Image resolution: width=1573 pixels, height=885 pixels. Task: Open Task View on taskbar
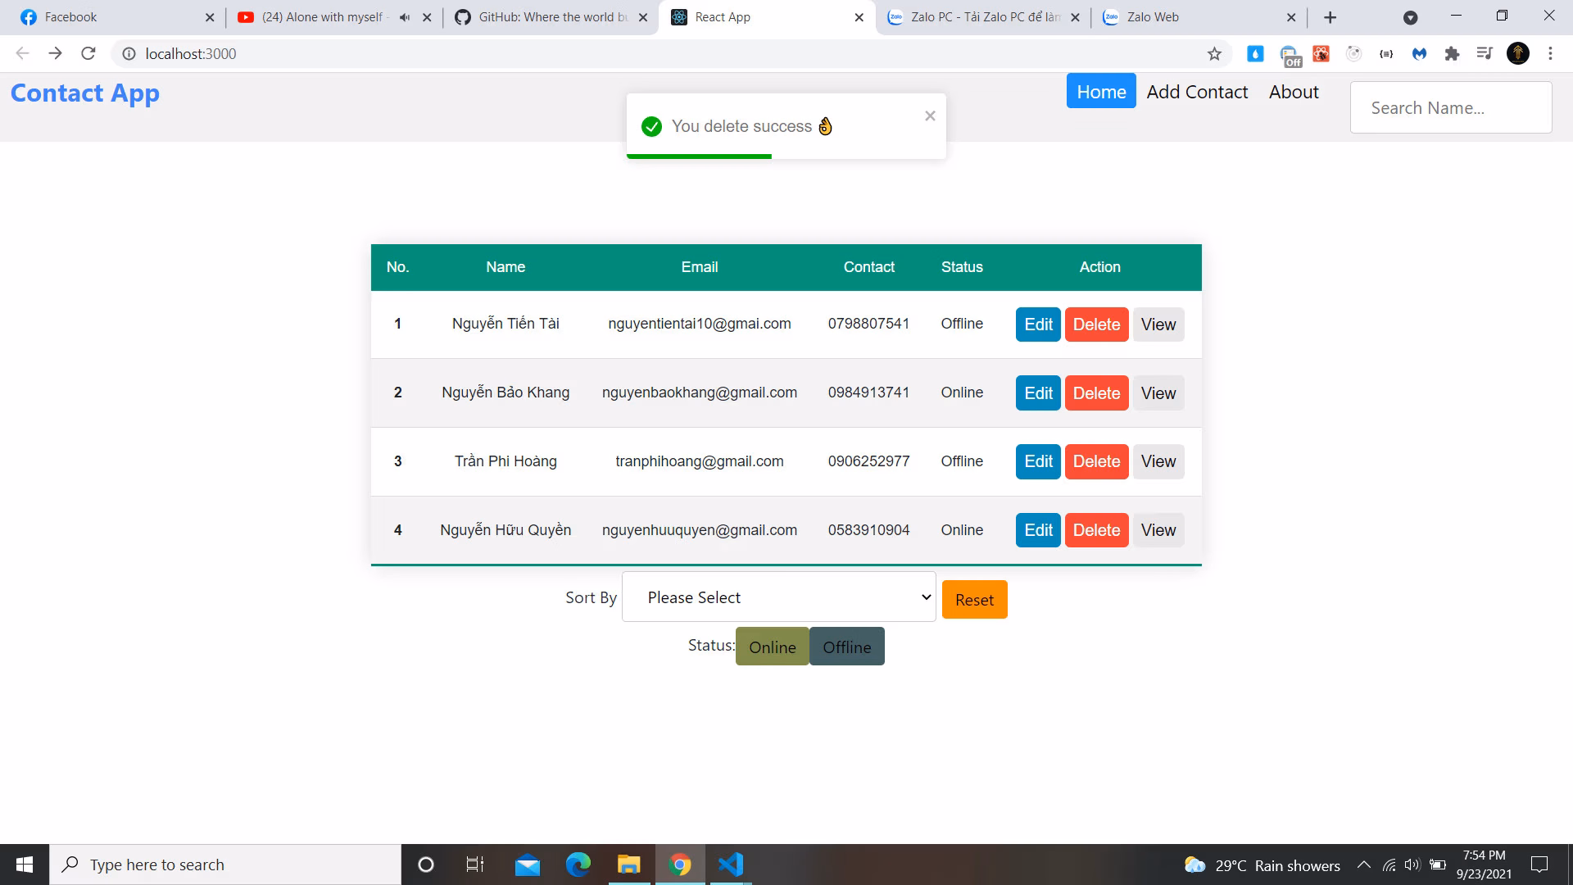coord(475,865)
